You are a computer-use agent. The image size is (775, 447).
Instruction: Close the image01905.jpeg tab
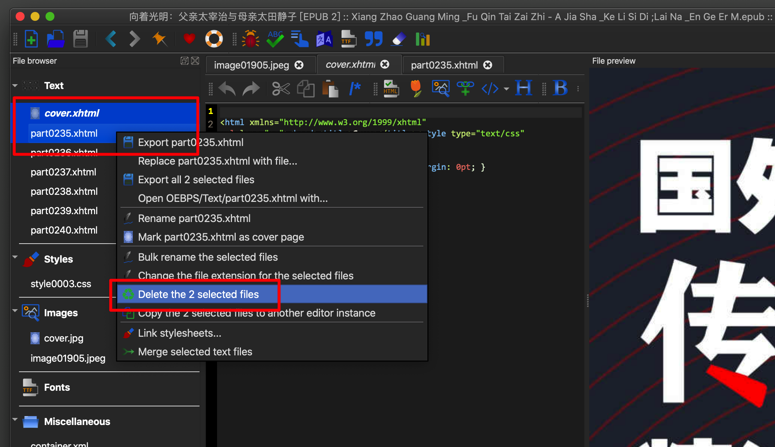click(x=299, y=65)
